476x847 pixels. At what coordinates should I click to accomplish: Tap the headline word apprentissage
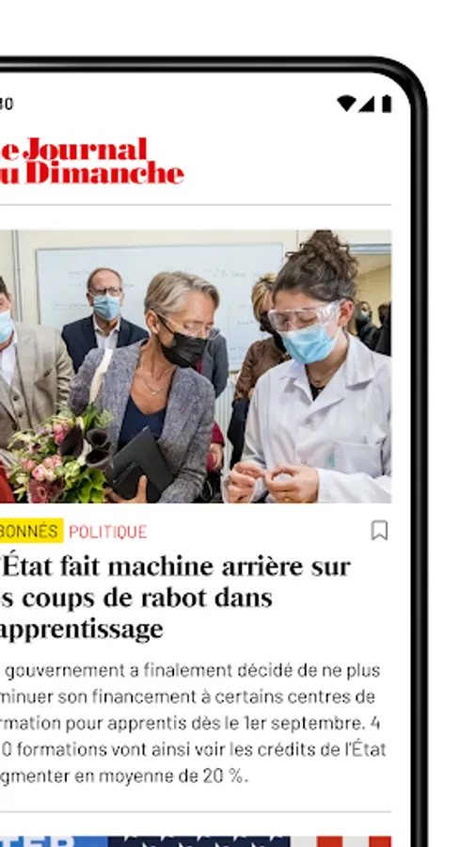[82, 630]
